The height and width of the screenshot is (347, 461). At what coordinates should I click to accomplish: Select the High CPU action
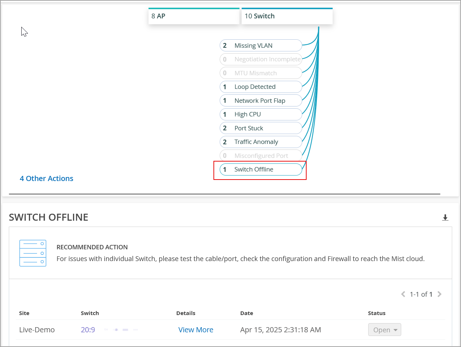coord(260,114)
